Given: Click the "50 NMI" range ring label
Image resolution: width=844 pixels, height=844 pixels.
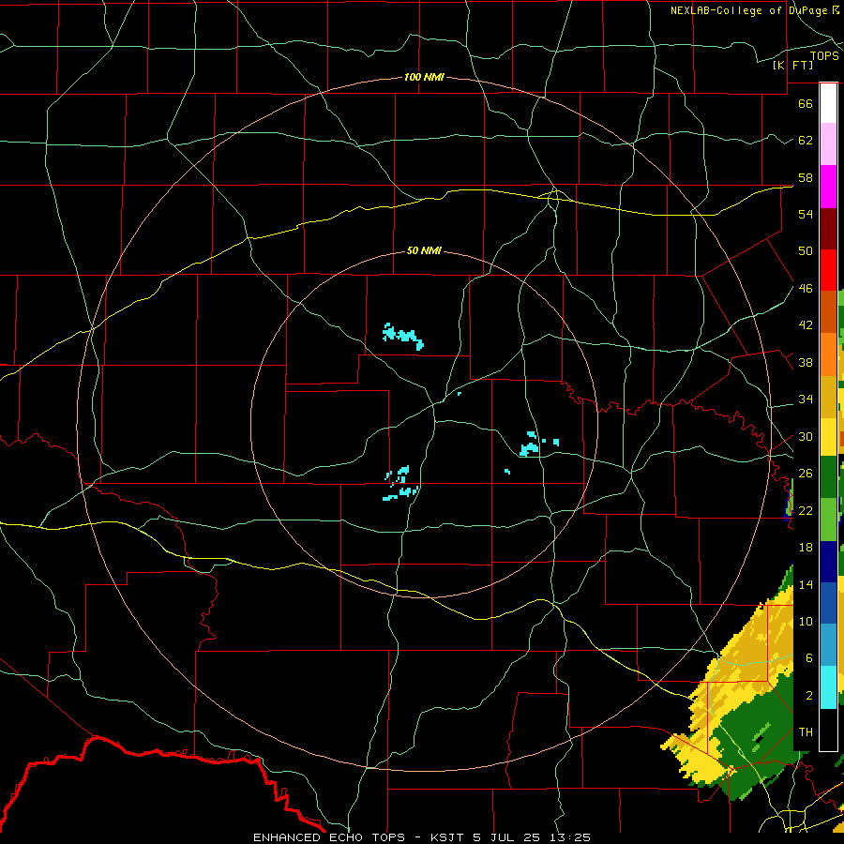Looking at the screenshot, I should tap(424, 250).
